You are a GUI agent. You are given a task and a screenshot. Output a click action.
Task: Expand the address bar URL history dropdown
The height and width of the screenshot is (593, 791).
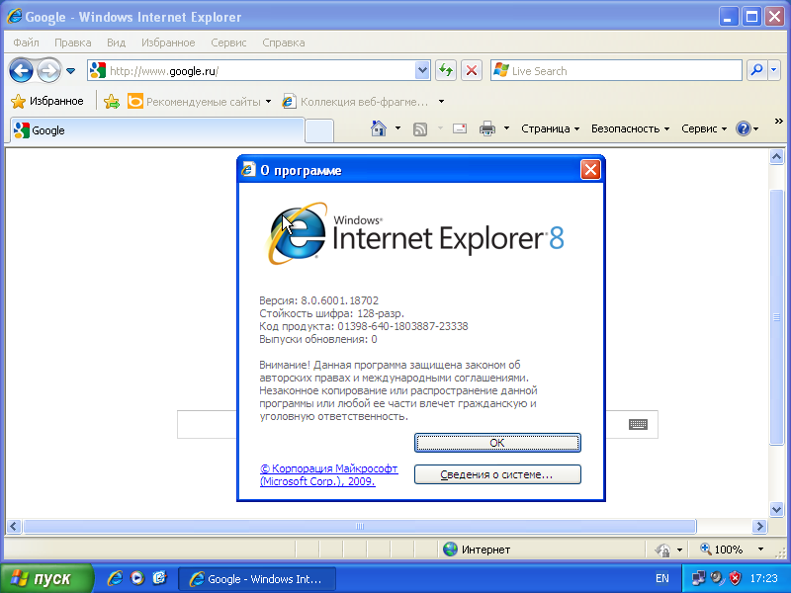tap(422, 70)
